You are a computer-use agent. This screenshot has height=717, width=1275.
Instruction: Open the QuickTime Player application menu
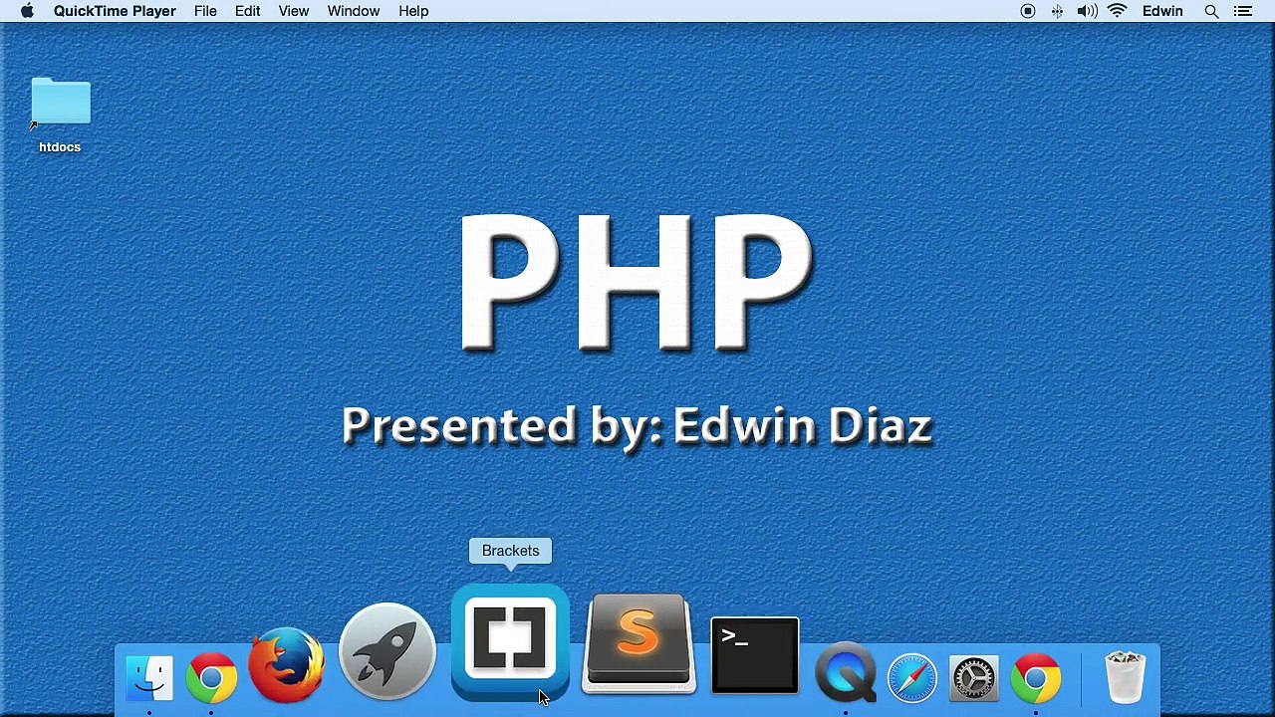pos(115,11)
